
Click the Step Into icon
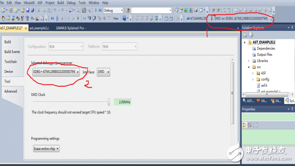pos(89,18)
